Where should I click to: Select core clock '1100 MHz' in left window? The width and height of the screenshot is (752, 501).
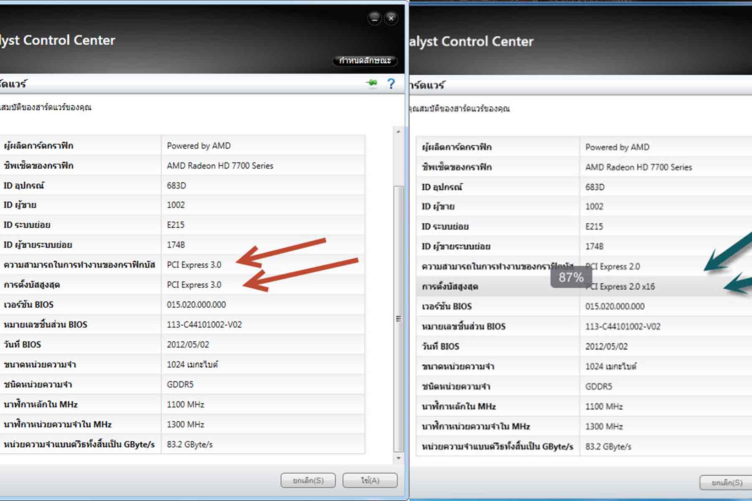(x=185, y=405)
